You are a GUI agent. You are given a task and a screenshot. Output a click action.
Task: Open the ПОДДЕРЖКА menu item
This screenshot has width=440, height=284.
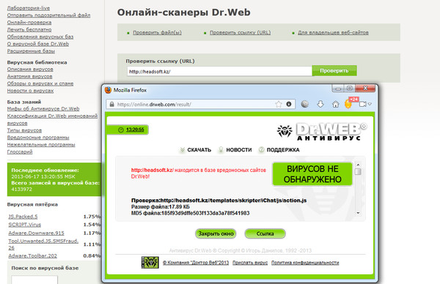tap(283, 150)
